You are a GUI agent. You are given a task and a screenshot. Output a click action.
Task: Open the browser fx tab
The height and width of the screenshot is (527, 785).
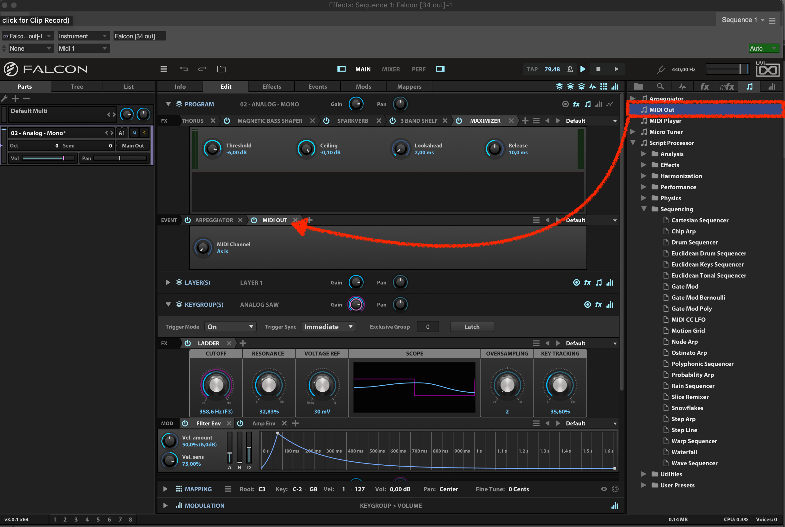[x=705, y=87]
